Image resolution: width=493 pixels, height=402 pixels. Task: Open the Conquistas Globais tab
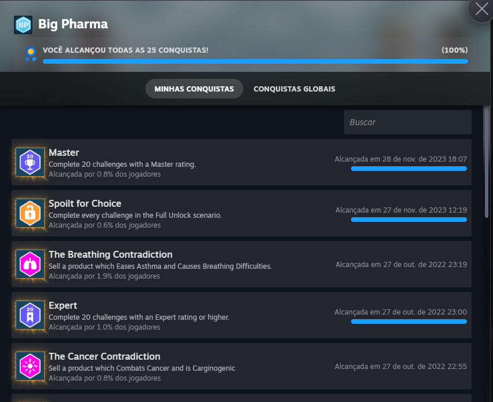pyautogui.click(x=294, y=89)
